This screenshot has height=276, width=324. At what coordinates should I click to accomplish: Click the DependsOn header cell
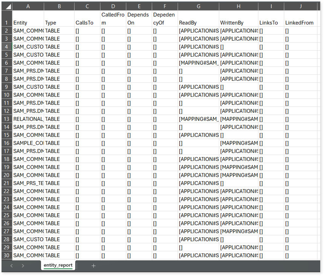[x=138, y=19]
